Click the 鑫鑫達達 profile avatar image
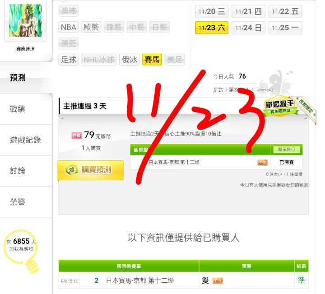 (x=25, y=20)
